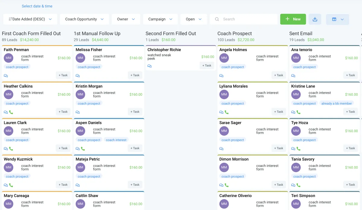The image size is (362, 210).
Task: Click the phone icon on Dimon Morrison card
Action: point(227,185)
